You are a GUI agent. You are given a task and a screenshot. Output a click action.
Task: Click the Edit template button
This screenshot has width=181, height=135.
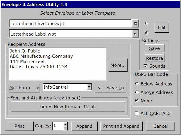coord(162,28)
